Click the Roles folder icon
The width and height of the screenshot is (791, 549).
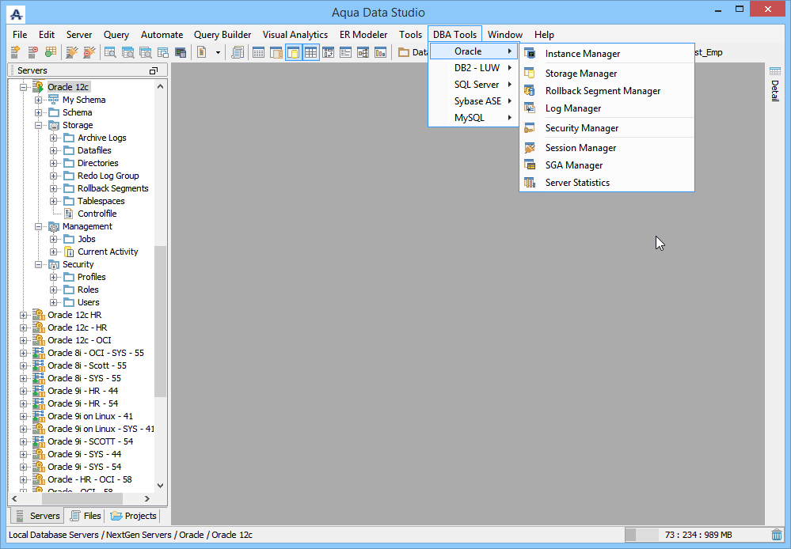[x=69, y=290]
